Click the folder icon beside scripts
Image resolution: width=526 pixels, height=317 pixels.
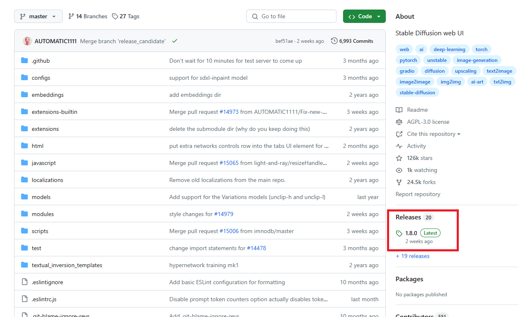click(24, 231)
